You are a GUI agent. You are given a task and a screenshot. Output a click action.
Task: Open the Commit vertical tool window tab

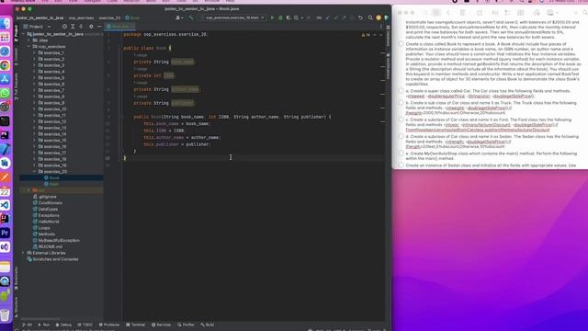pyautogui.click(x=17, y=57)
